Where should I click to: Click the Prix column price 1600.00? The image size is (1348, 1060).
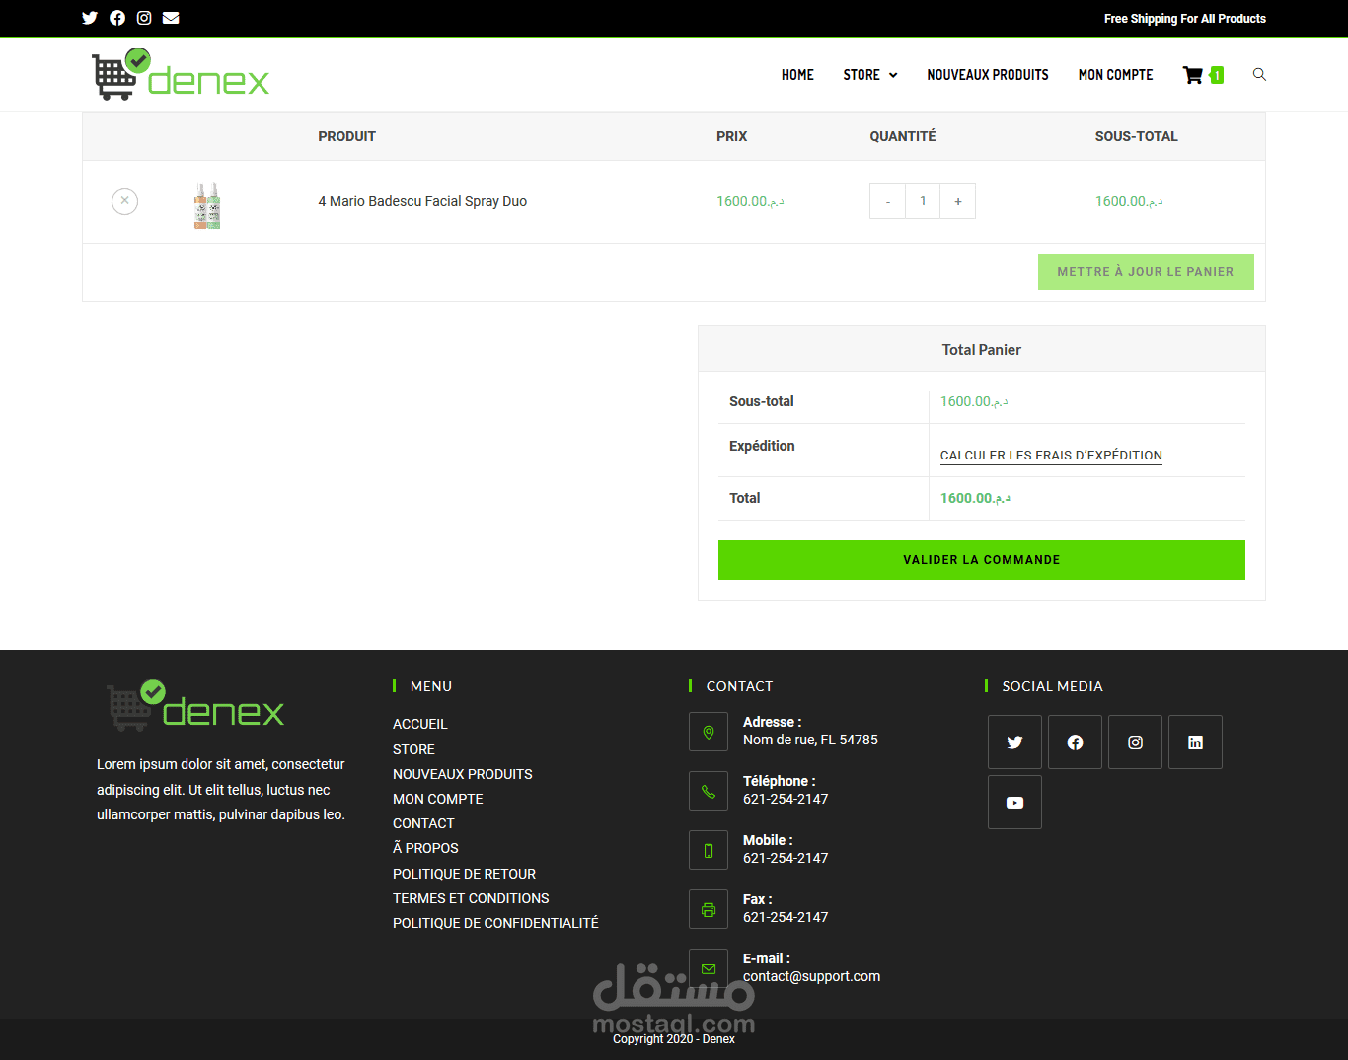[750, 201]
